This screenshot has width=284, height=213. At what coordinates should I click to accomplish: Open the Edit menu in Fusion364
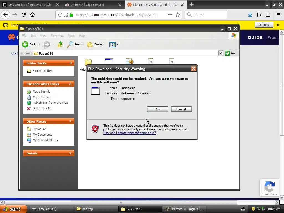point(33,35)
